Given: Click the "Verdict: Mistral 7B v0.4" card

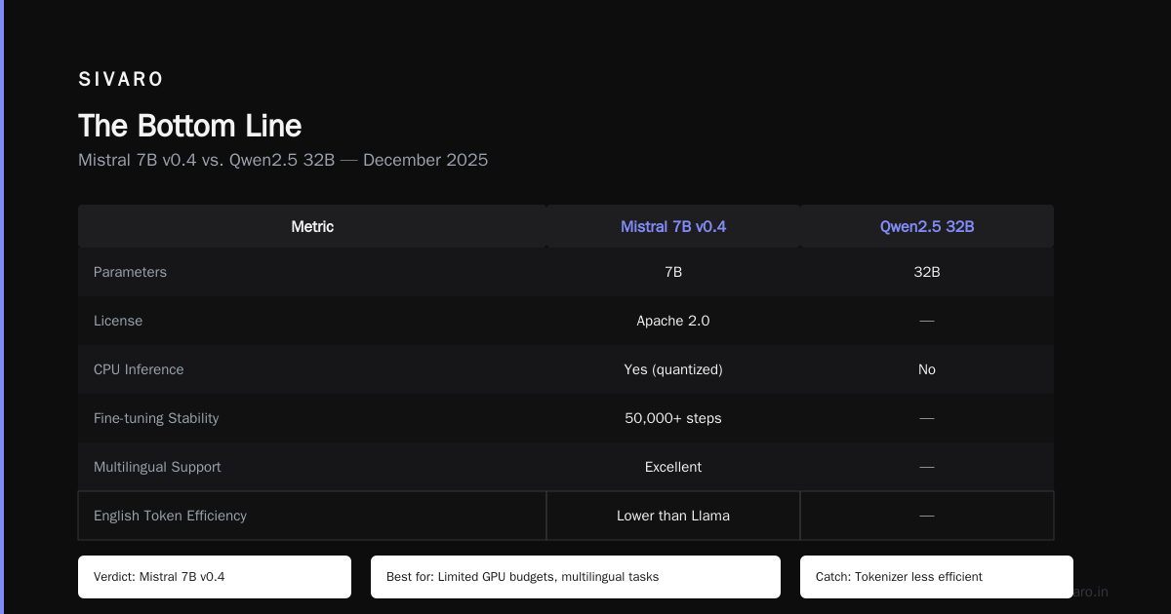Looking at the screenshot, I should (x=215, y=577).
